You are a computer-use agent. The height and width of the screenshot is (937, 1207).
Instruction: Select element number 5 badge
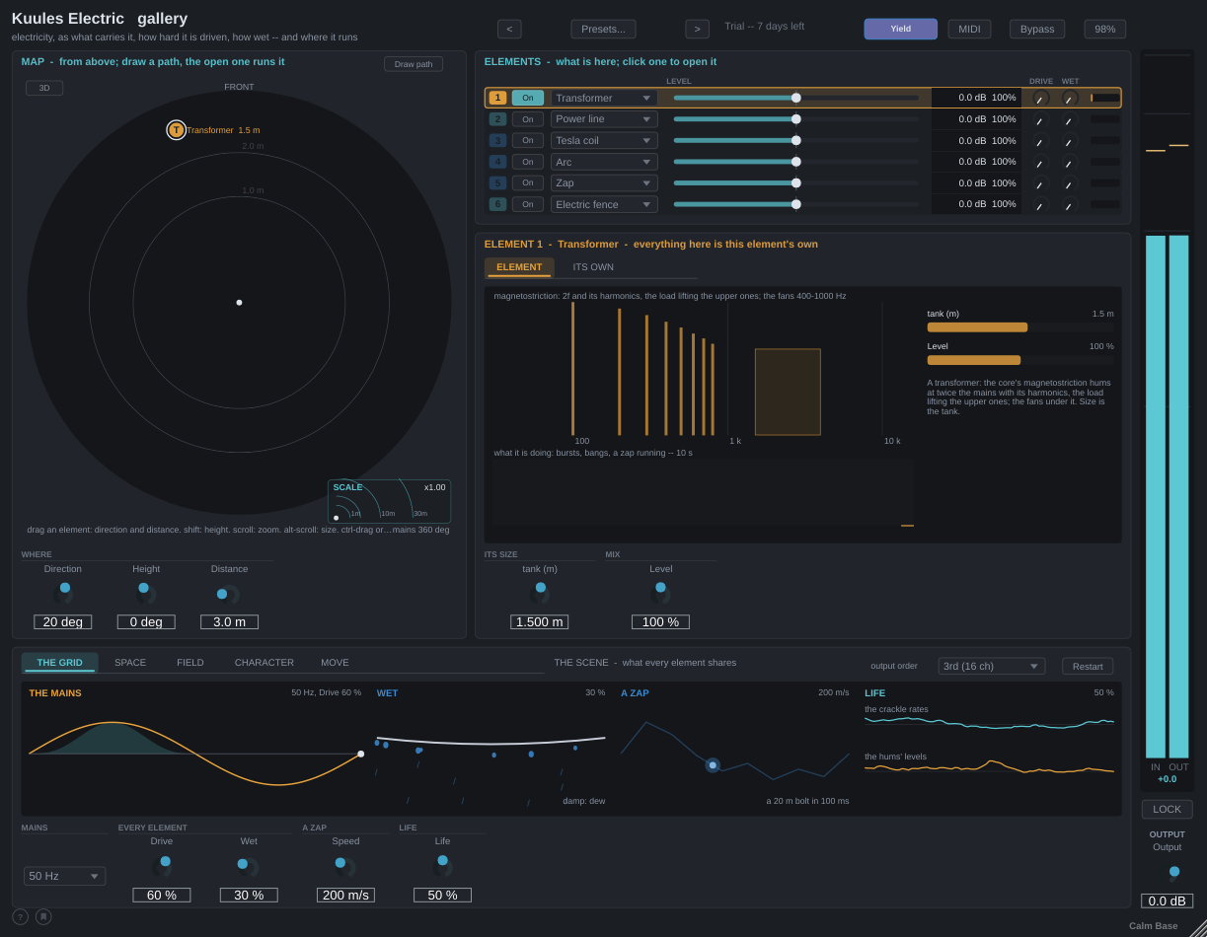(497, 182)
